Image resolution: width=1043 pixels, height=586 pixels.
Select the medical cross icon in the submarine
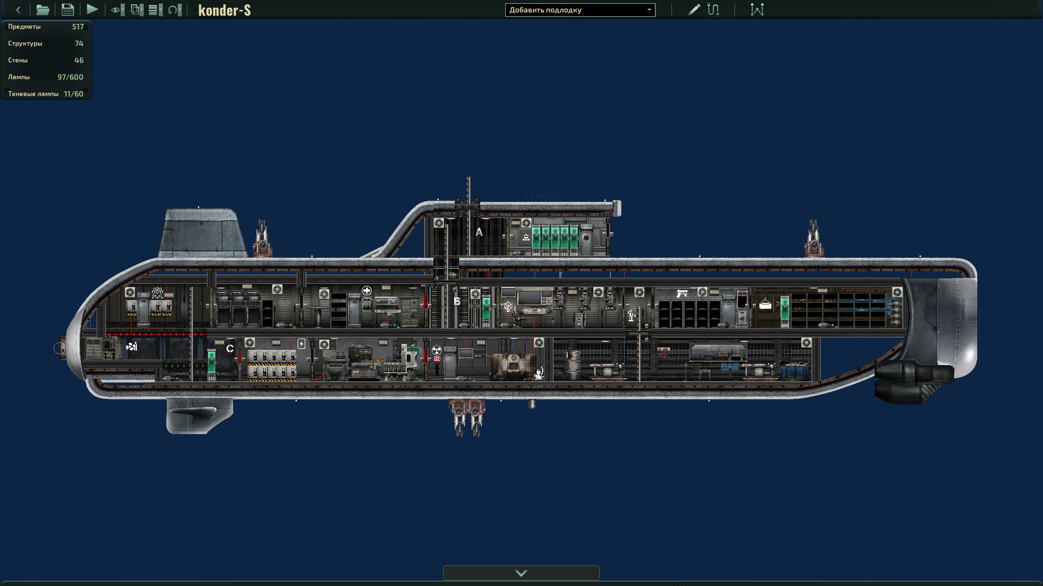367,291
